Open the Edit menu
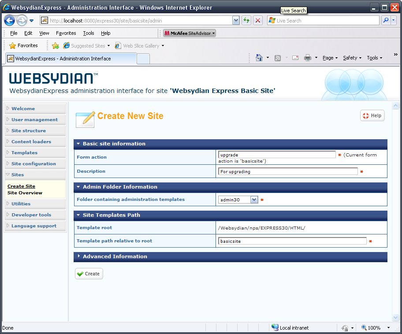The image size is (402, 334). tap(28, 33)
